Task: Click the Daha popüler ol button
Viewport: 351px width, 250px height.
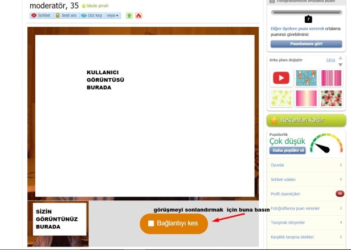Action: click(288, 151)
